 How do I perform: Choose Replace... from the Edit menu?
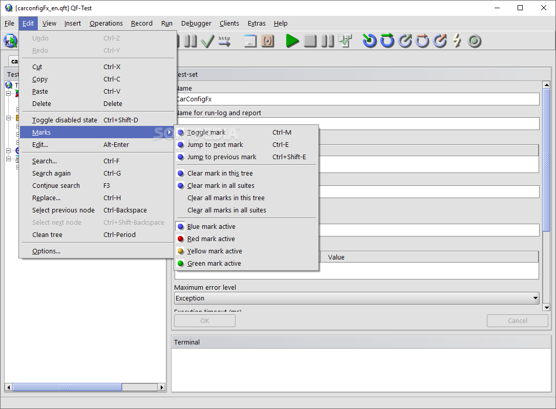tap(97, 198)
